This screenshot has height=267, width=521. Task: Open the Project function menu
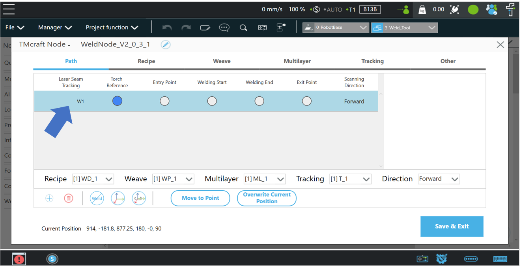pos(112,28)
